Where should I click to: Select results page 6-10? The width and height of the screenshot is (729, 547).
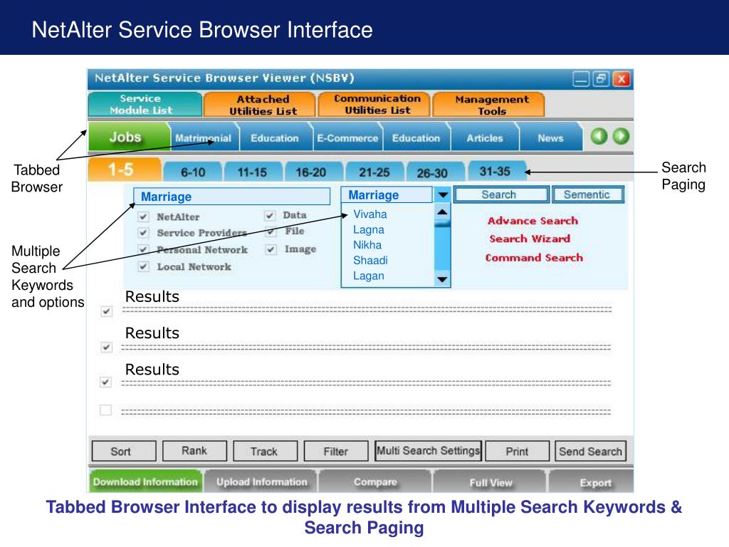pyautogui.click(x=192, y=172)
